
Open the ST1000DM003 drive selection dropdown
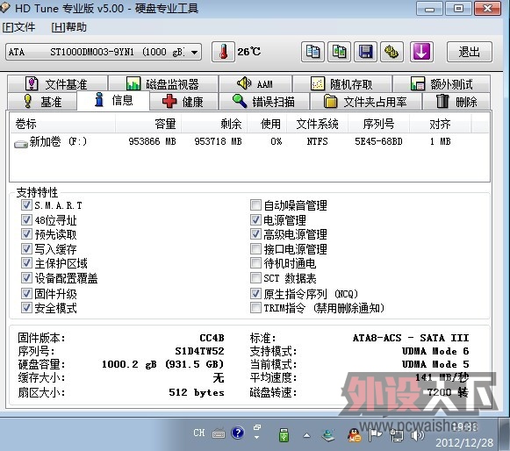tap(104, 52)
